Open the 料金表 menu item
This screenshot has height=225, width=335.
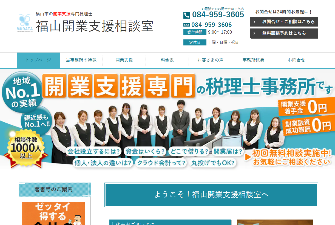[167, 60]
